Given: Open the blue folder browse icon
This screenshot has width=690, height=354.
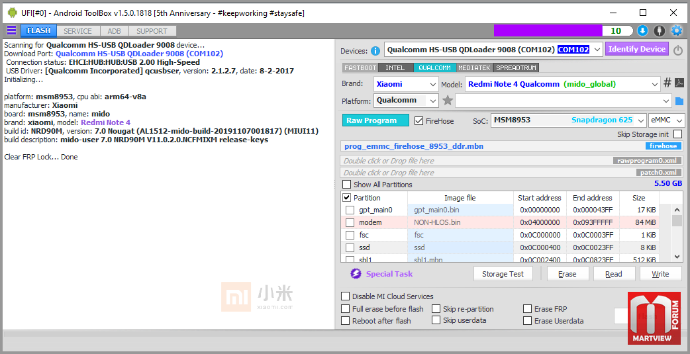Looking at the screenshot, I should point(679,102).
